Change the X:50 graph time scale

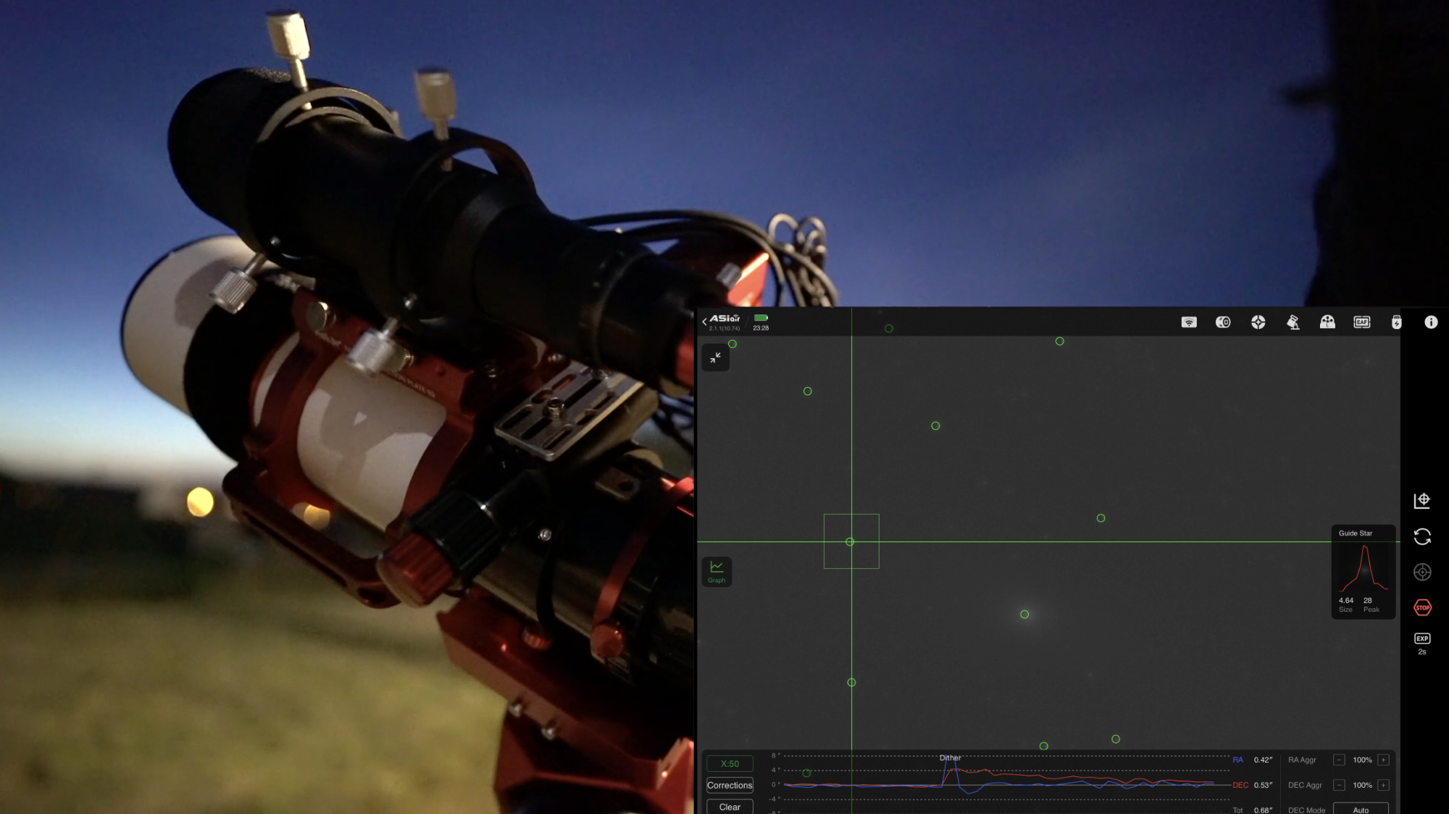click(x=729, y=763)
